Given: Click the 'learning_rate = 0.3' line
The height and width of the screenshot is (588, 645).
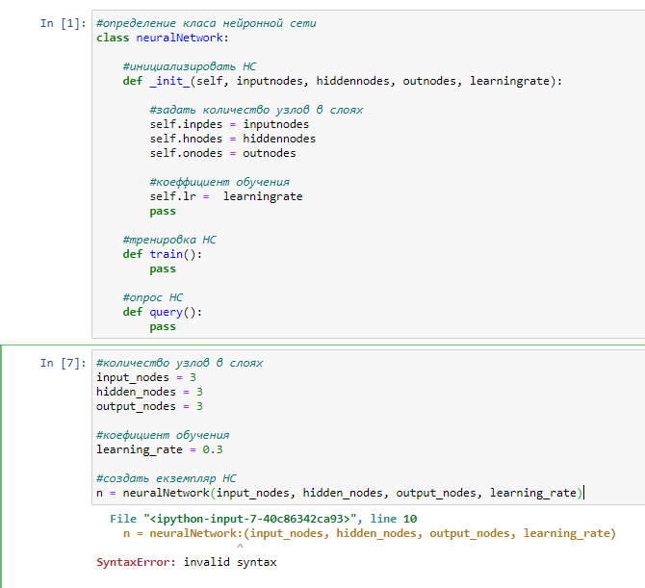Looking at the screenshot, I should [x=159, y=449].
